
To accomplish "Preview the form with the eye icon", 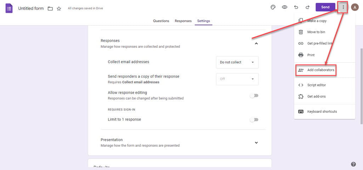I will click(284, 7).
